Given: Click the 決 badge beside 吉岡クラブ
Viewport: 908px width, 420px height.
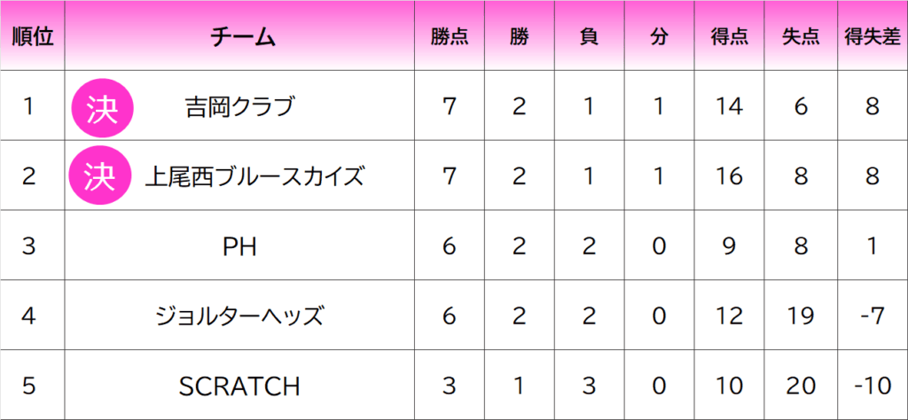Looking at the screenshot, I should point(101,106).
